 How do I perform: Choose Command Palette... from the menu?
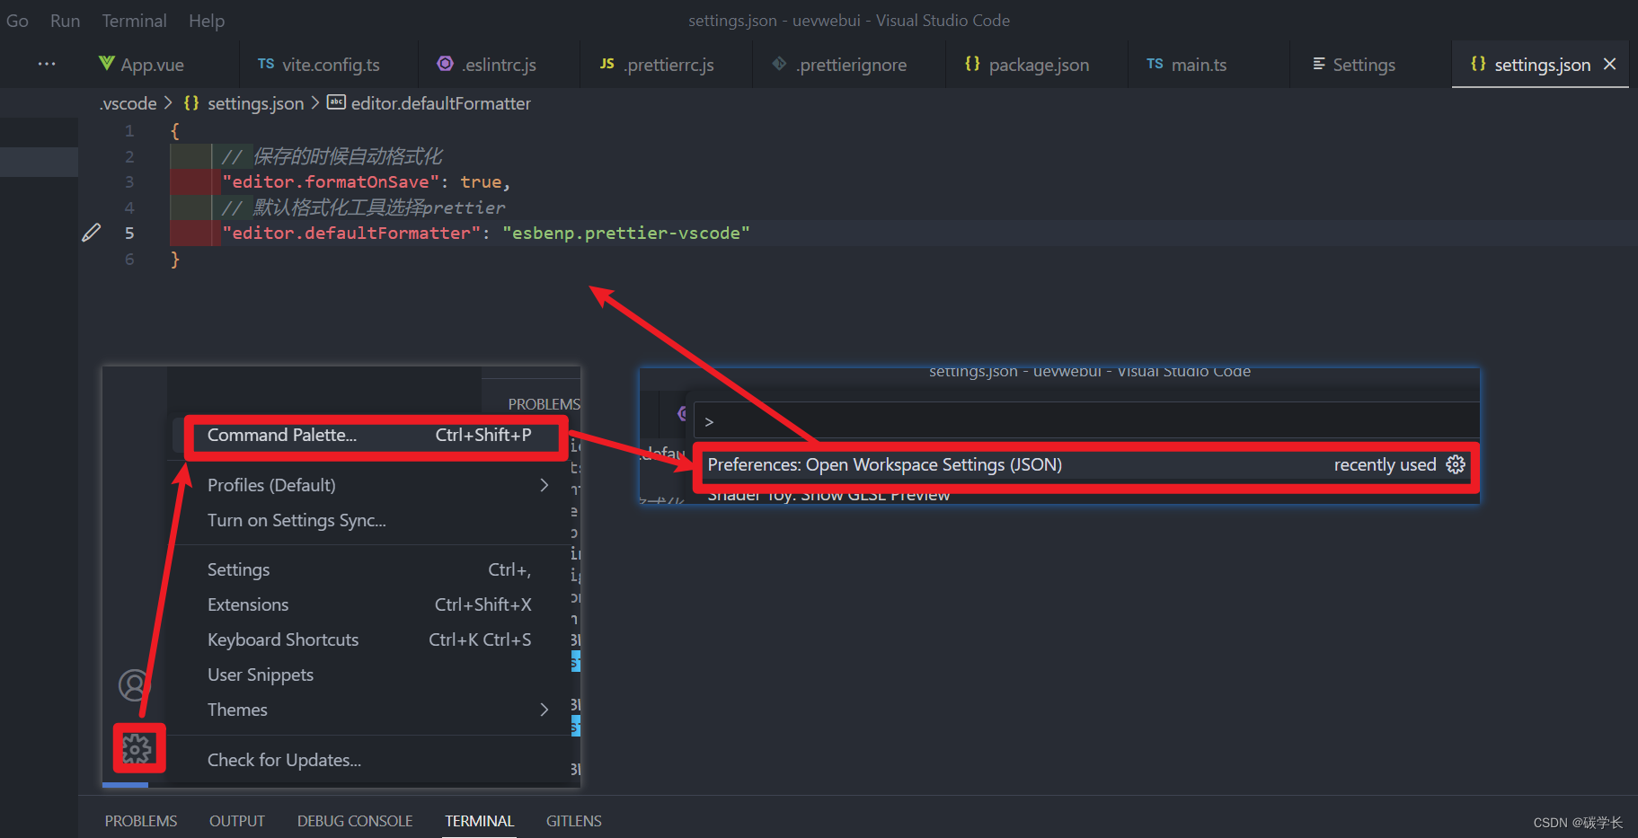coord(368,435)
